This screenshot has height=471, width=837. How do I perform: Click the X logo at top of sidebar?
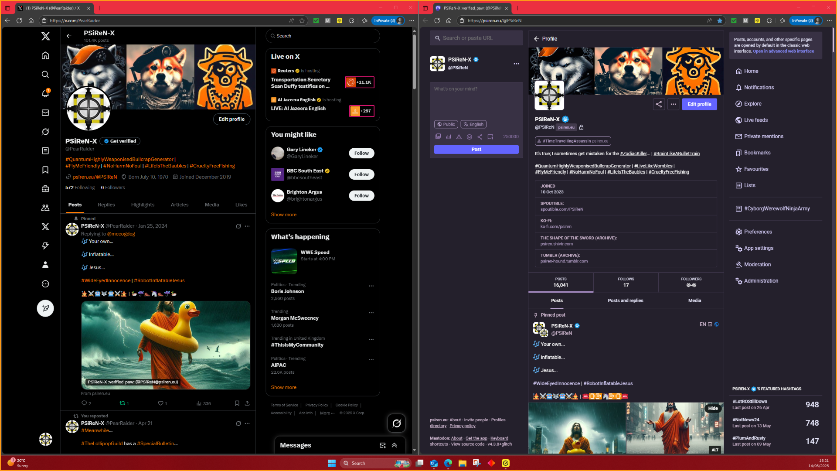tap(45, 36)
